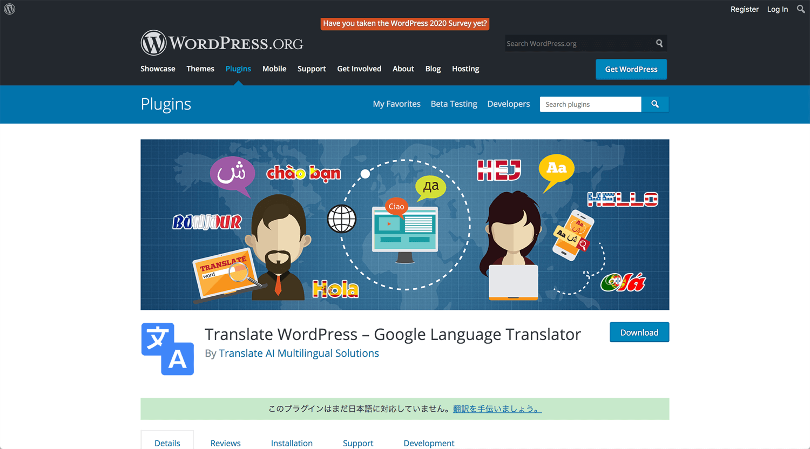Switch to the Development tab
This screenshot has width=810, height=449.
click(x=429, y=443)
